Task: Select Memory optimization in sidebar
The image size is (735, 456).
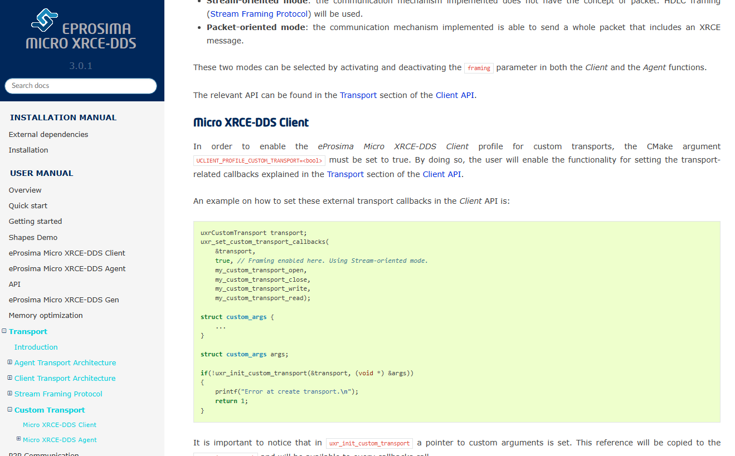Action: point(46,315)
